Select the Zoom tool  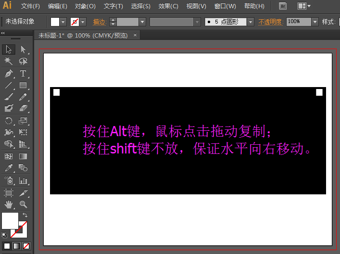[23, 204]
